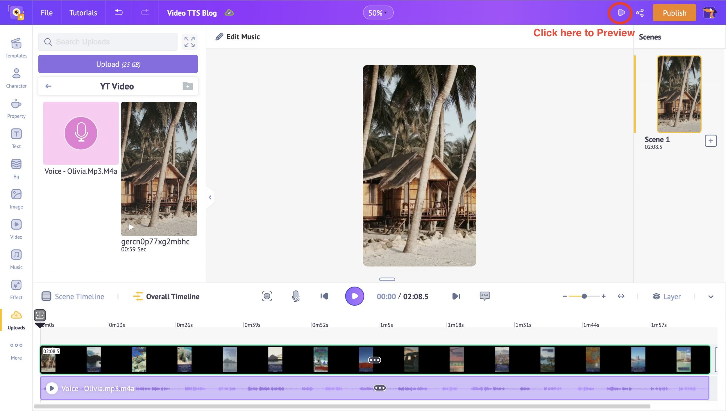Toggle captions icon in timeline toolbar

click(484, 296)
